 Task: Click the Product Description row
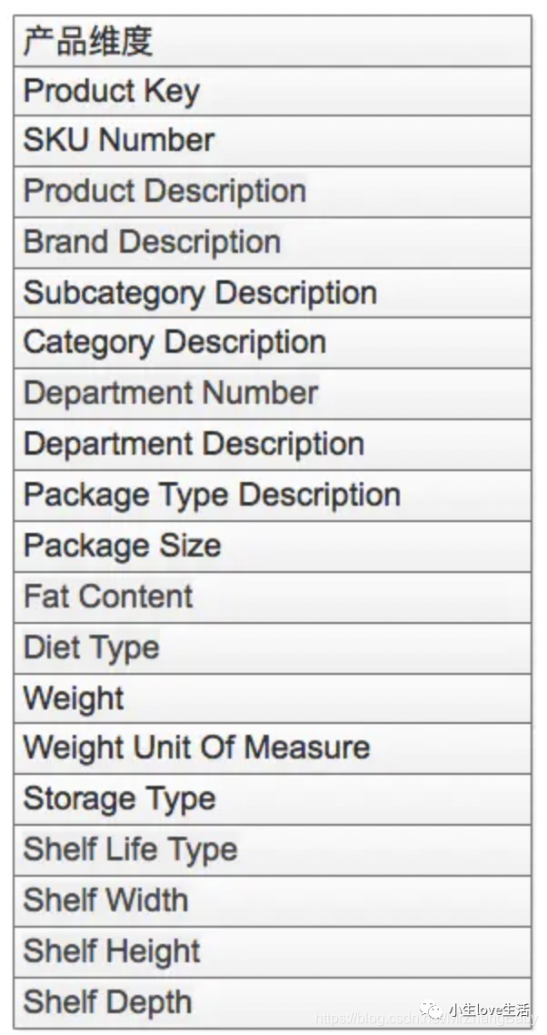pos(273,192)
